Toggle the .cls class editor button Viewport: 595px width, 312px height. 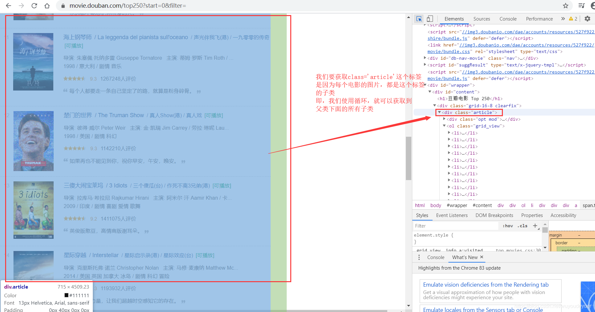pos(522,226)
